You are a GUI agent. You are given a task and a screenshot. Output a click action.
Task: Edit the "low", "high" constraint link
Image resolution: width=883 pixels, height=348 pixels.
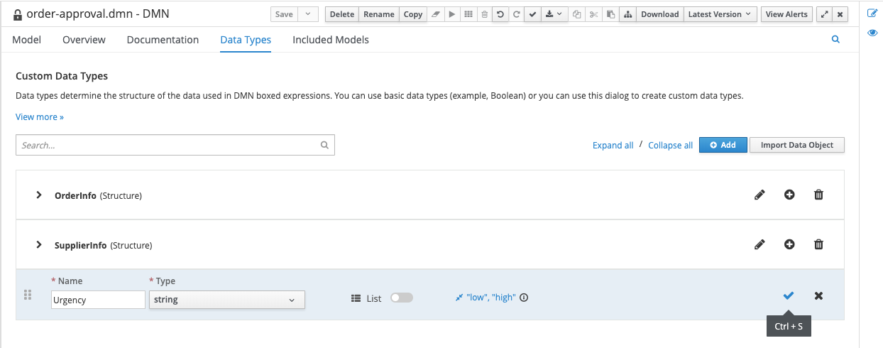(486, 298)
